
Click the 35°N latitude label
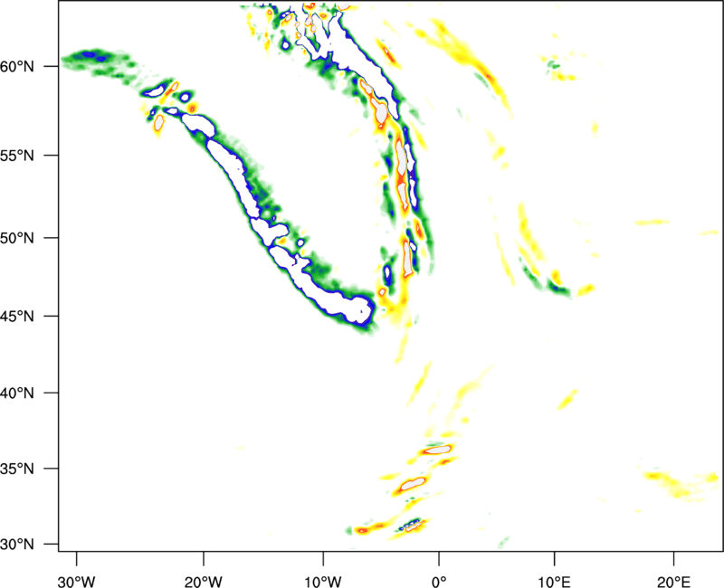(17, 469)
